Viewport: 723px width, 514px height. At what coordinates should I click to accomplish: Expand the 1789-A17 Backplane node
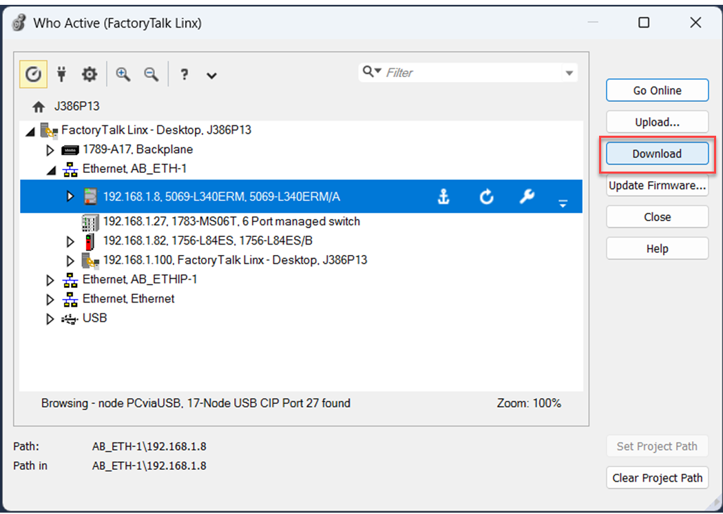[x=50, y=150]
